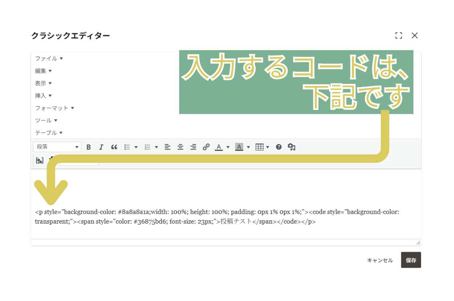This screenshot has width=454, height=301.
Task: Expand bulleted list style options arrow
Action: [x=136, y=147]
